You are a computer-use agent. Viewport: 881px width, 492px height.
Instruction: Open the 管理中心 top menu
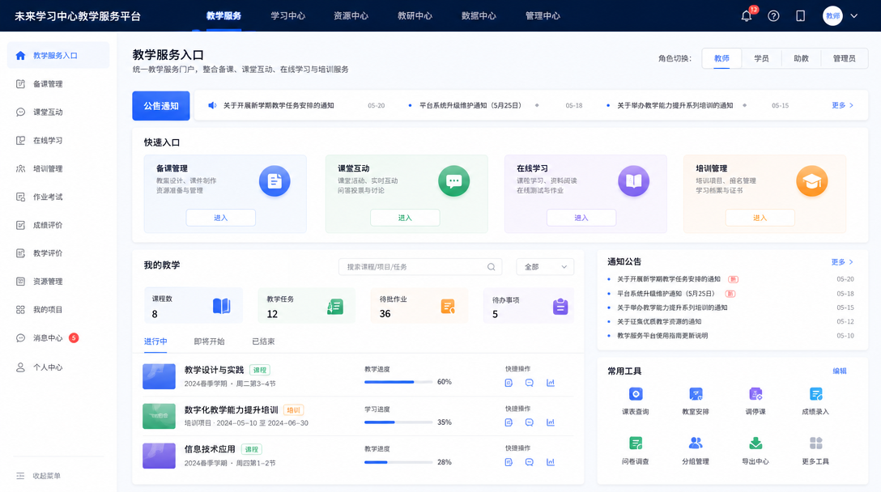click(x=543, y=15)
